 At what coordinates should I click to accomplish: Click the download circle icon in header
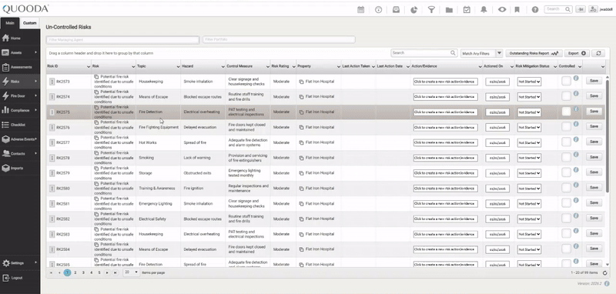click(x=378, y=10)
